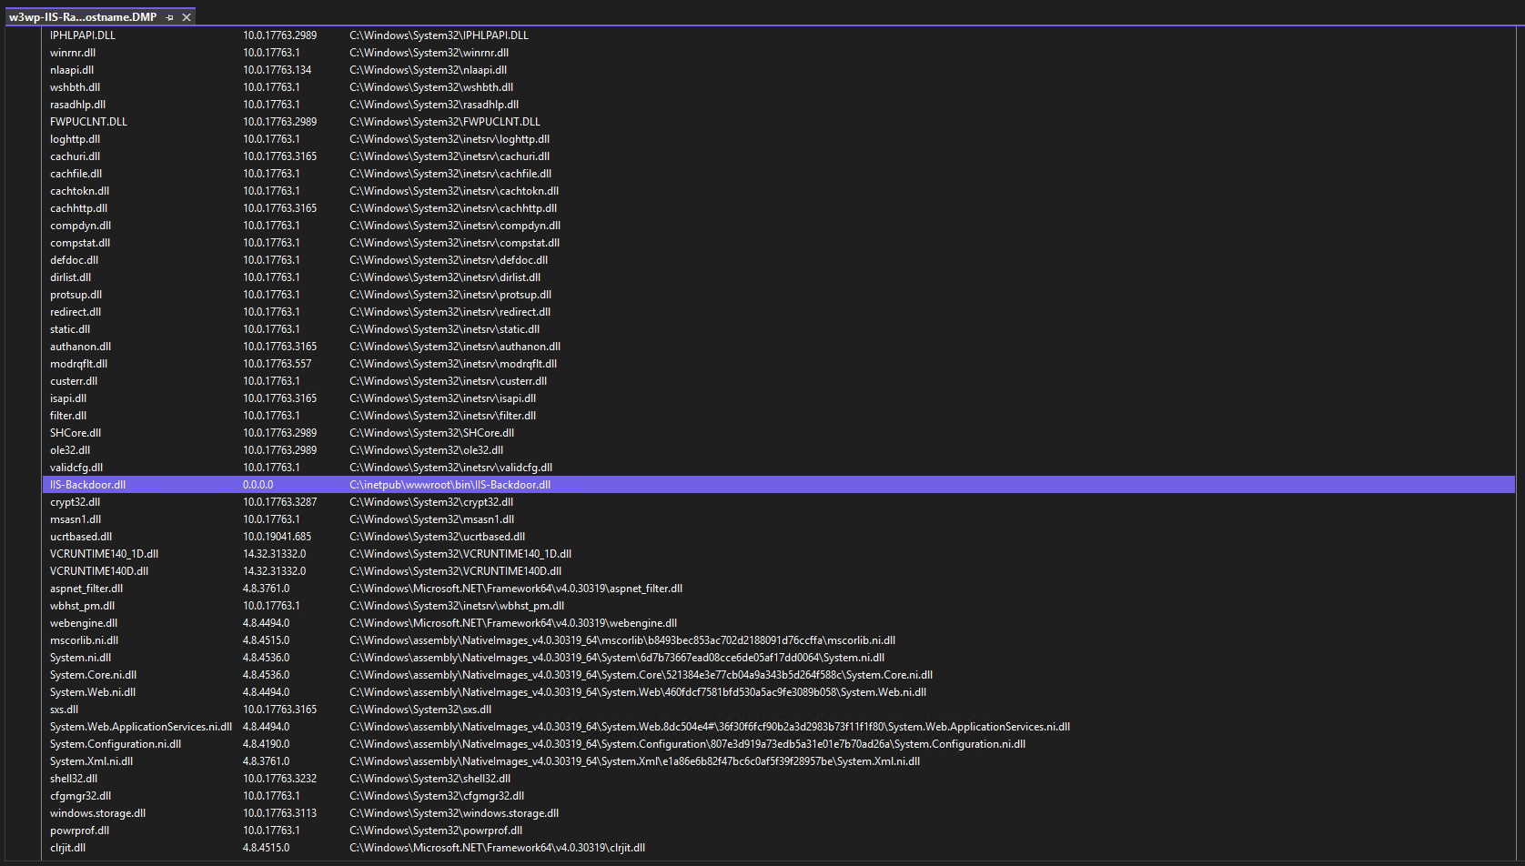Select dirlist.dll entry

tap(779, 277)
